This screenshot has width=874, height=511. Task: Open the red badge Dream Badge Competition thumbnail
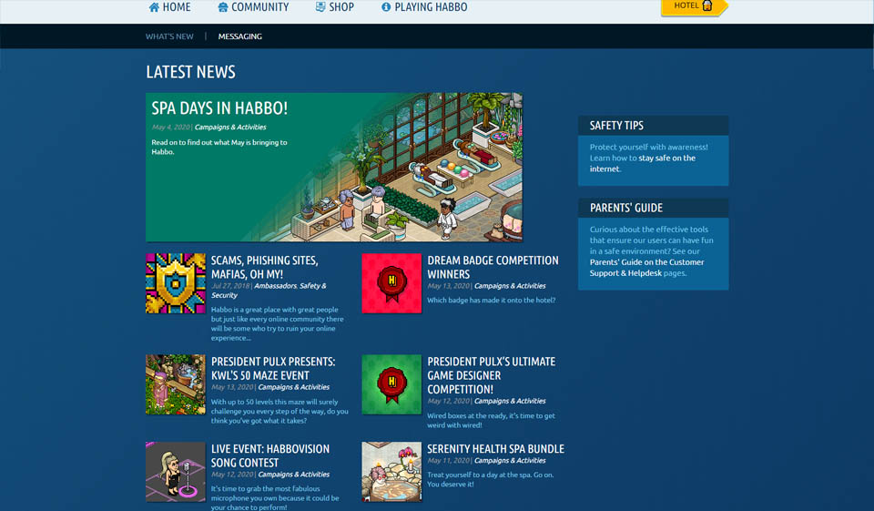point(391,283)
